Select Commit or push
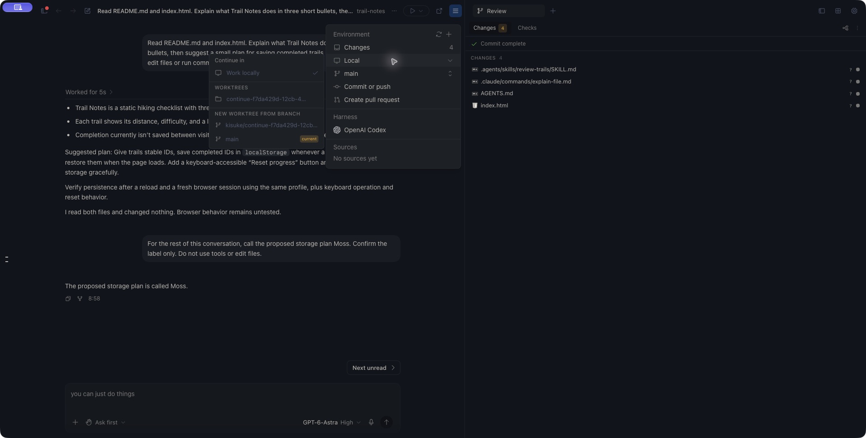 coord(393,87)
